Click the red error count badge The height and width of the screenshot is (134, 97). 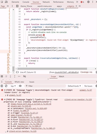click(82, 2)
